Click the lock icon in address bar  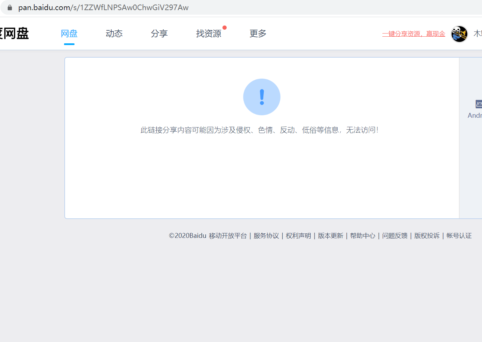click(10, 7)
